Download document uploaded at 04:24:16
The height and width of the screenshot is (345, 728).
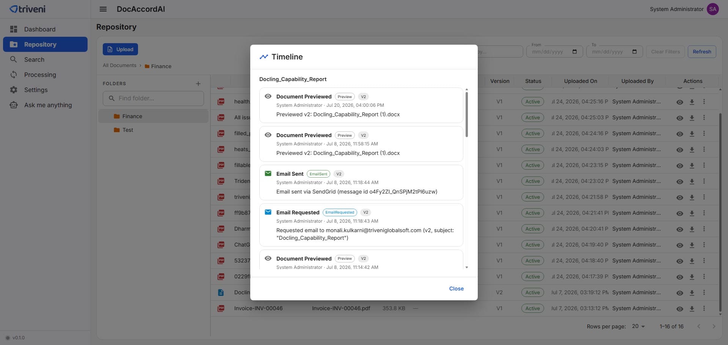[692, 134]
